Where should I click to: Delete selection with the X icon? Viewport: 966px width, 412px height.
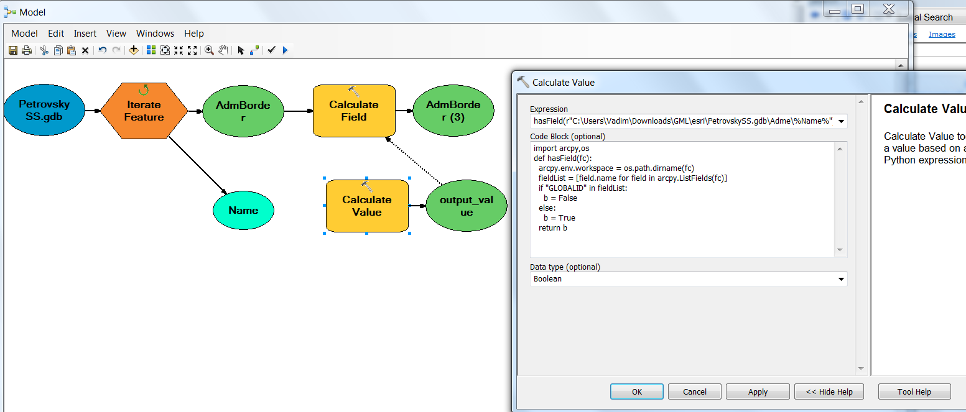(85, 50)
